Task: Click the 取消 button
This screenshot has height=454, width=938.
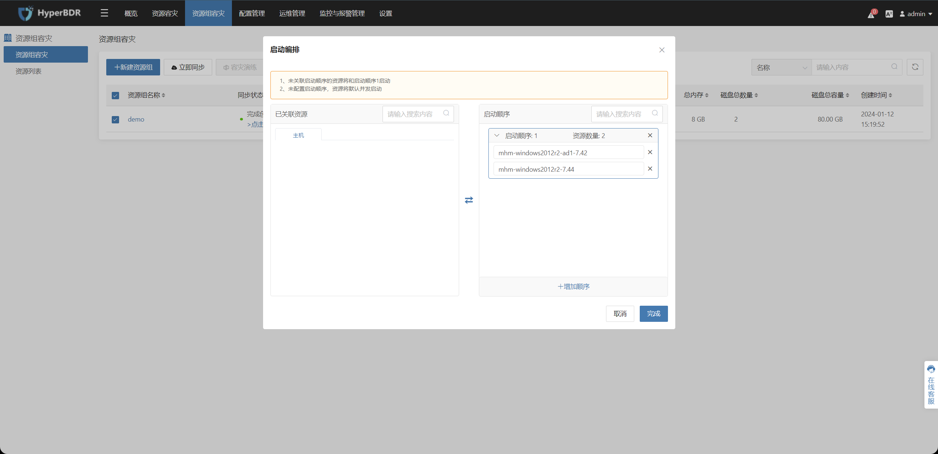Action: pos(620,314)
